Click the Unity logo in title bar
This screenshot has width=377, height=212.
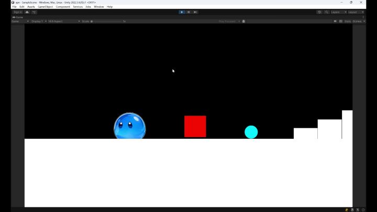[13, 3]
